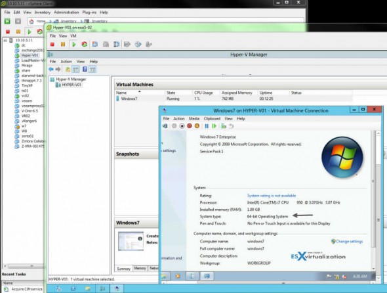Image resolution: width=387 pixels, height=293 pixels.
Task: Click back arrow in Hyper-V Manager toolbar
Action: (x=51, y=69)
